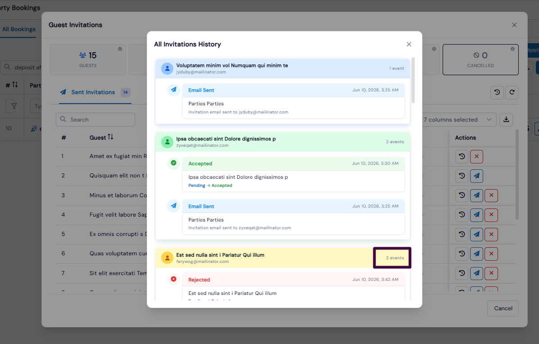
Task: Send invitation in Quas voluptatem row
Action: pos(476,253)
